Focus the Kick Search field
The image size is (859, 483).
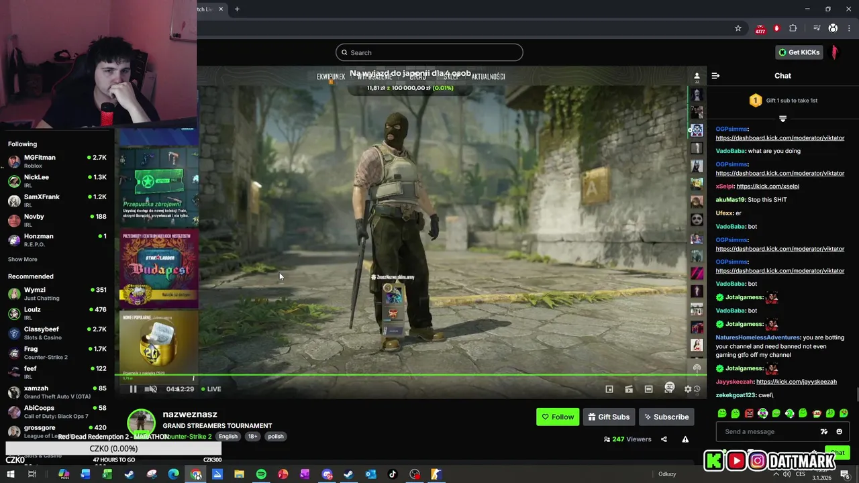tap(429, 52)
